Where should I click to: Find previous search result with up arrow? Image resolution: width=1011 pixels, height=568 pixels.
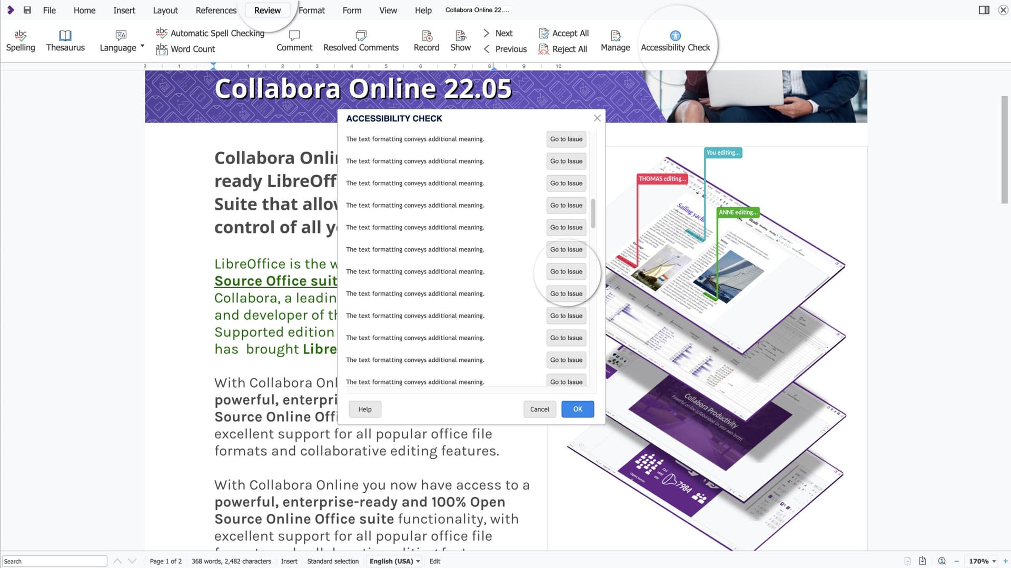pyautogui.click(x=117, y=561)
